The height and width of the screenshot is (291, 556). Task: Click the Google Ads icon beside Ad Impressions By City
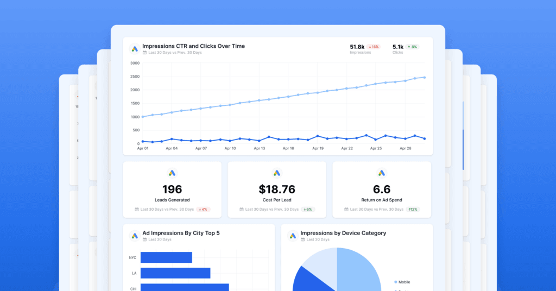(x=135, y=236)
